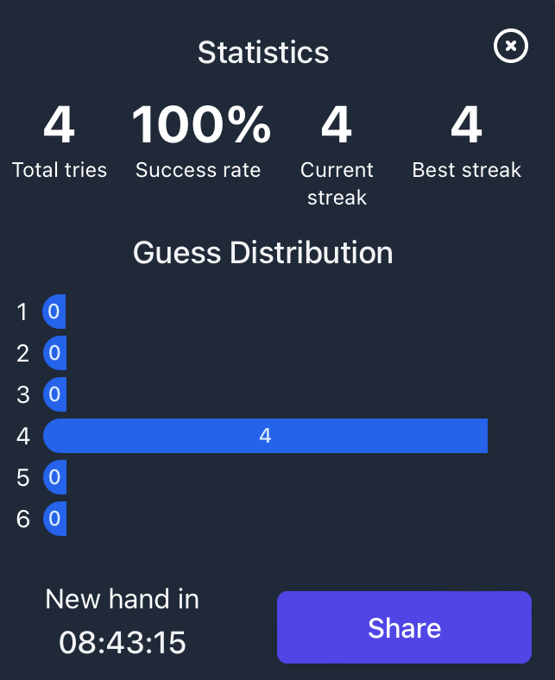The height and width of the screenshot is (680, 555).
Task: Click the Success rate label
Action: click(199, 170)
